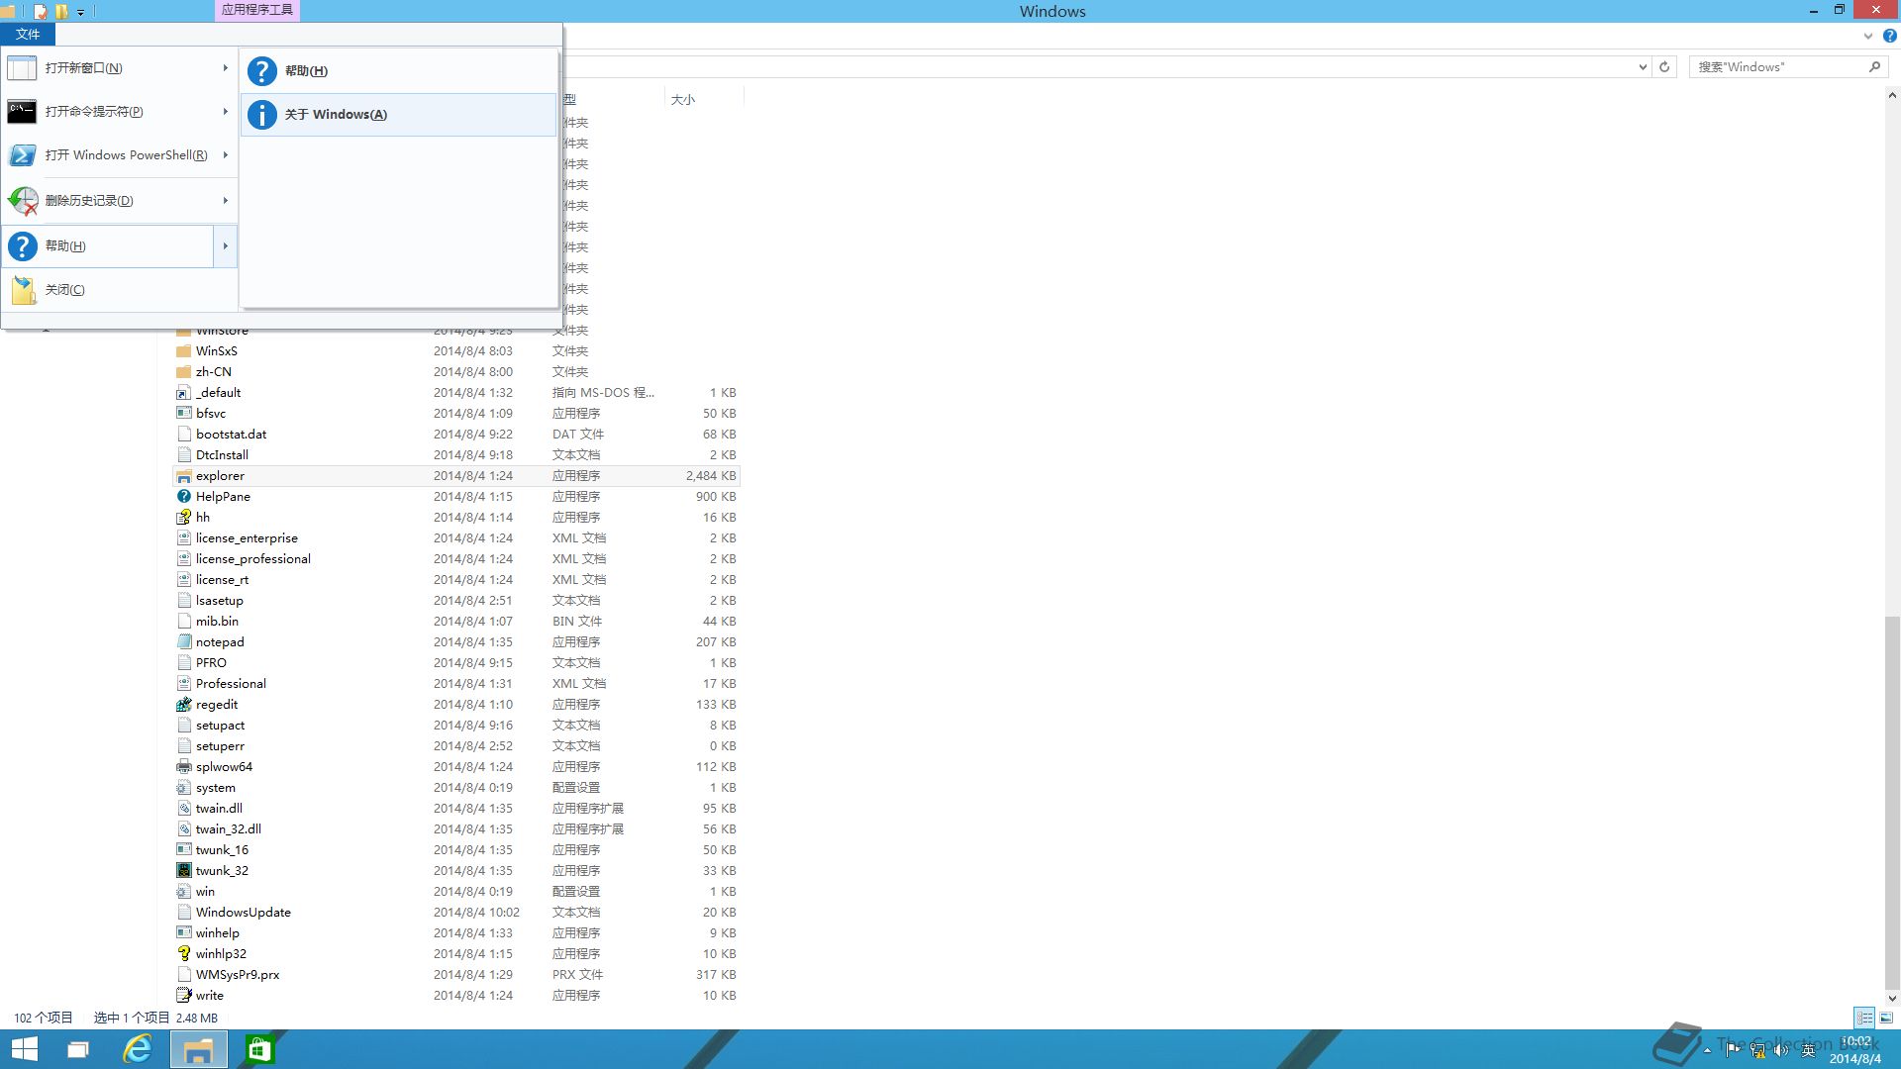Click the new folder icon in quick access toolbar

(x=61, y=12)
